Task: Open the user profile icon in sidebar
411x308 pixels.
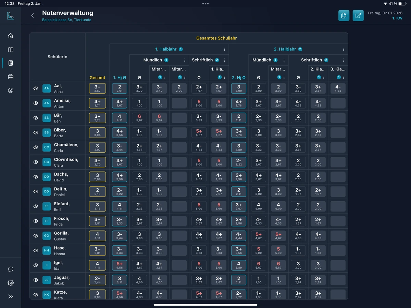Action: 11,90
